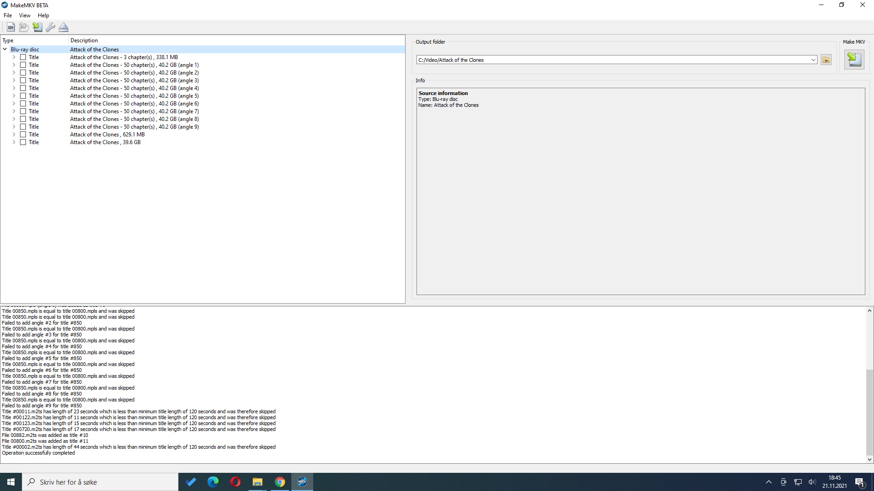
Task: Save selected titles toolbar icon
Action: (x=37, y=27)
